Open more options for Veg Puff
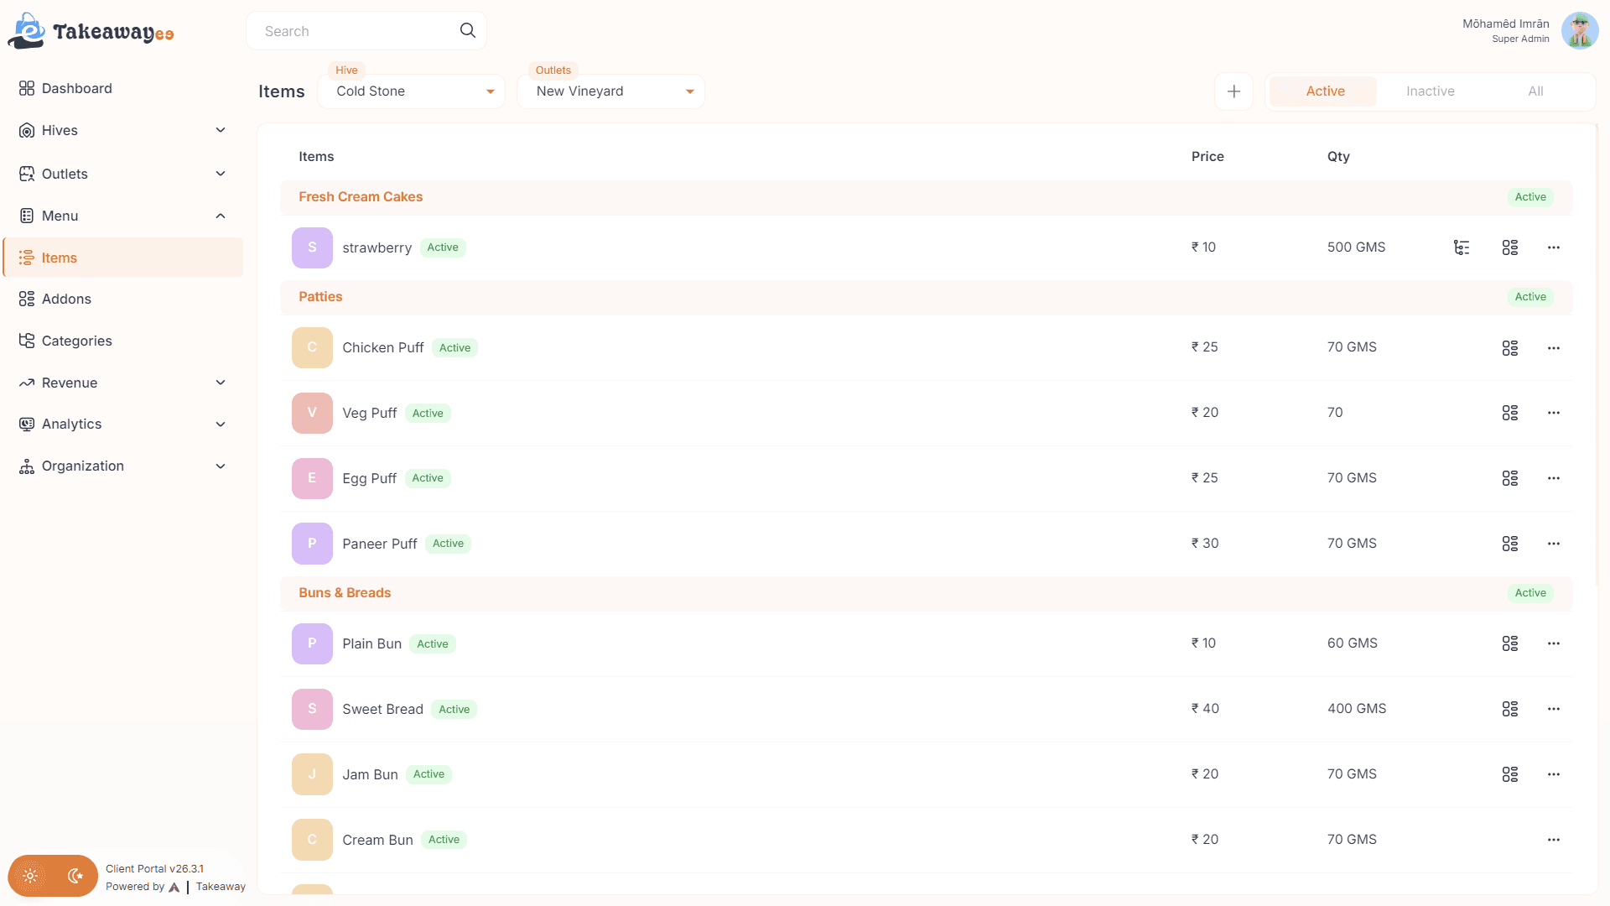The image size is (1610, 906). pos(1554,413)
